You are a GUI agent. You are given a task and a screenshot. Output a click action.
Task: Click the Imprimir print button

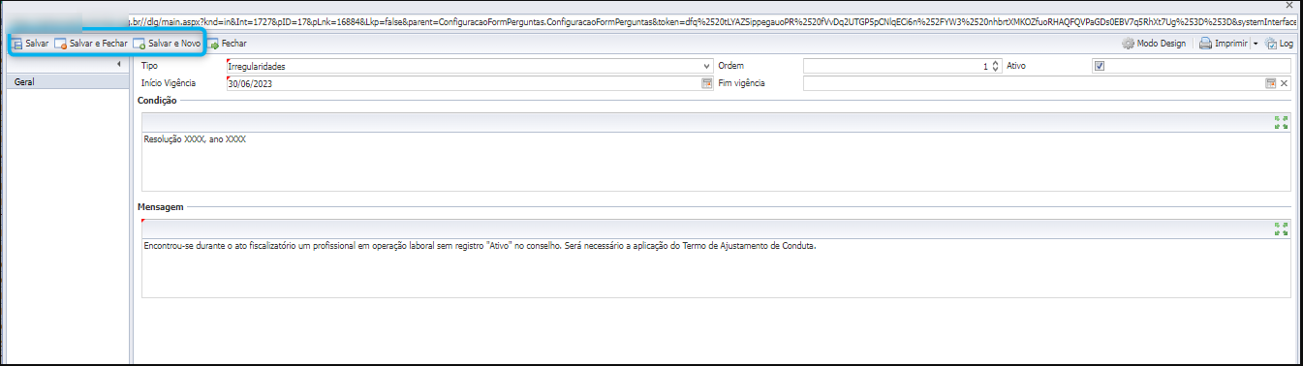[1223, 44]
